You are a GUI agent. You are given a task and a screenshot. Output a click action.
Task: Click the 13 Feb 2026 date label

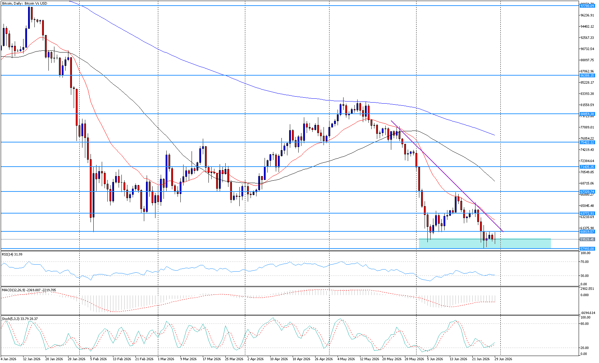tap(122, 359)
